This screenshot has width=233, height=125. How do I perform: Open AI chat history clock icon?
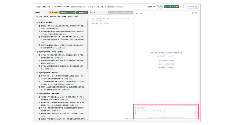[x=193, y=13]
